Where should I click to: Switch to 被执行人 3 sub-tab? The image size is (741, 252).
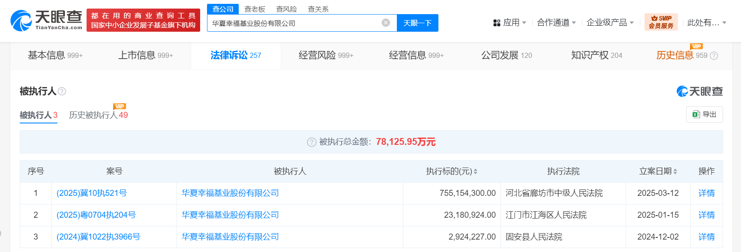point(39,115)
